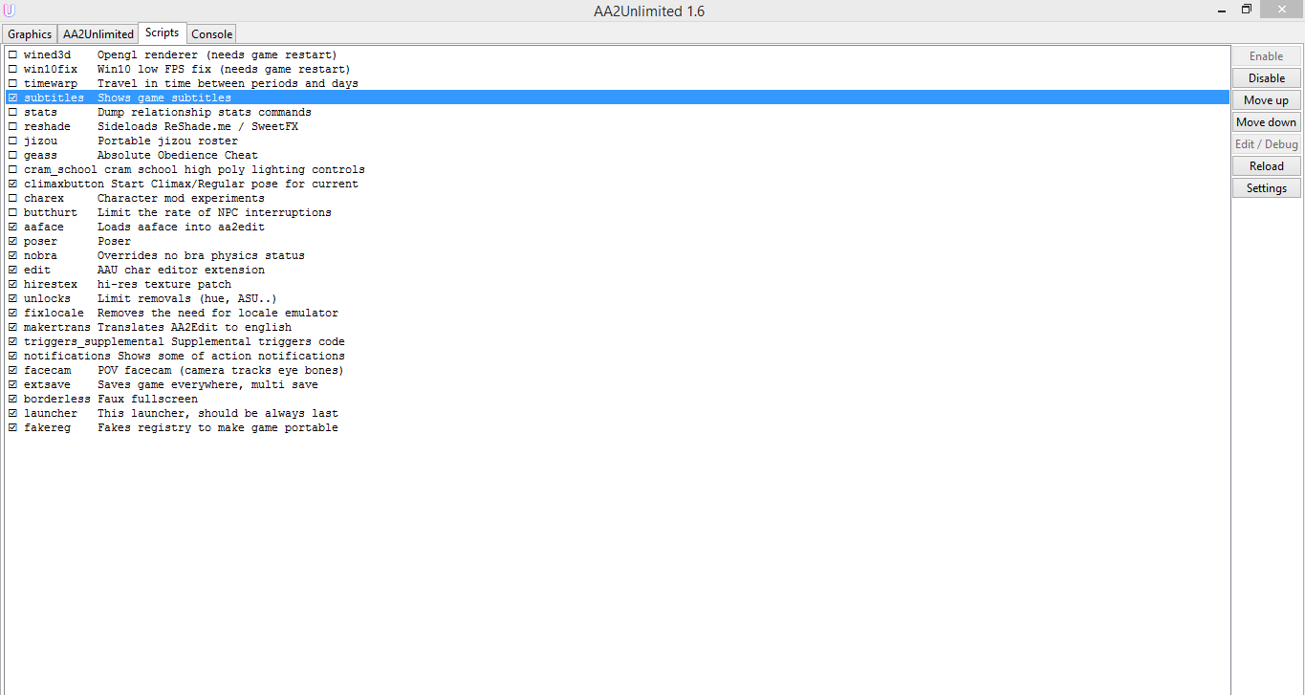1305x695 pixels.
Task: Select 'Fakes registry to make game portable'
Action: [617, 427]
